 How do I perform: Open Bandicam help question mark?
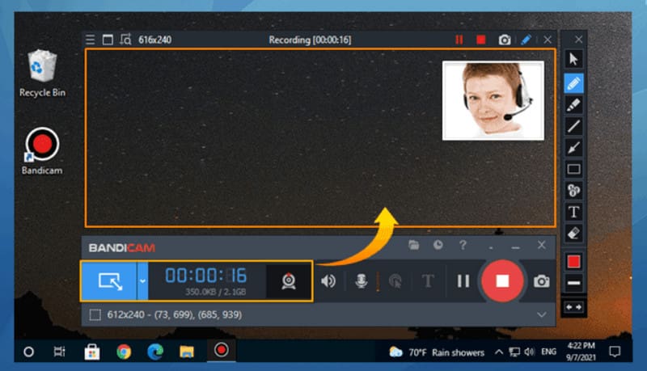[463, 245]
